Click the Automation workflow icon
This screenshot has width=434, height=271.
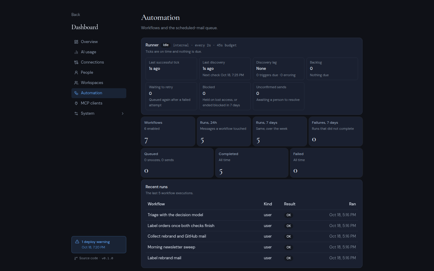[76, 93]
